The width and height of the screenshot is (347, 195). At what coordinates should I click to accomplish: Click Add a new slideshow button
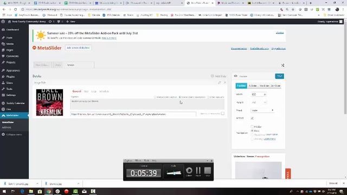coord(78,48)
